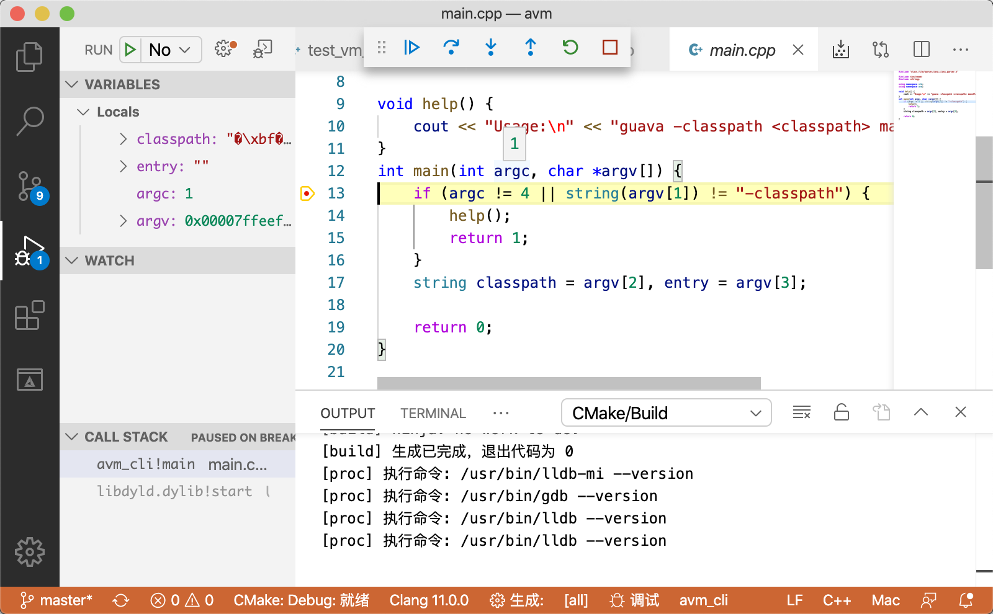Toggle output auto-scroll lock
Viewport: 993px width, 614px height.
point(842,412)
